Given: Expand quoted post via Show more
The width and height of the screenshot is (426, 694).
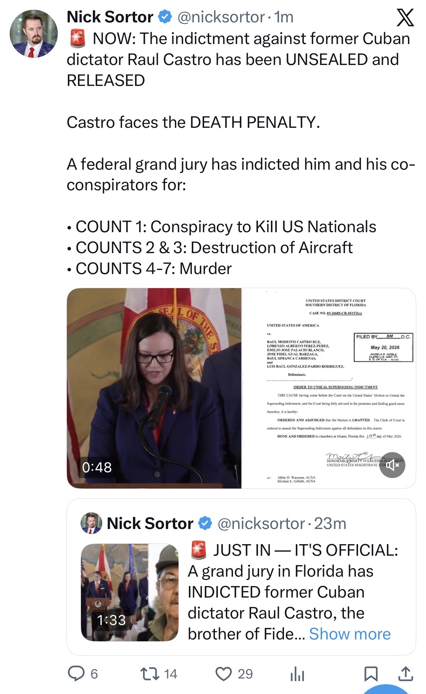Looking at the screenshot, I should coord(350,634).
